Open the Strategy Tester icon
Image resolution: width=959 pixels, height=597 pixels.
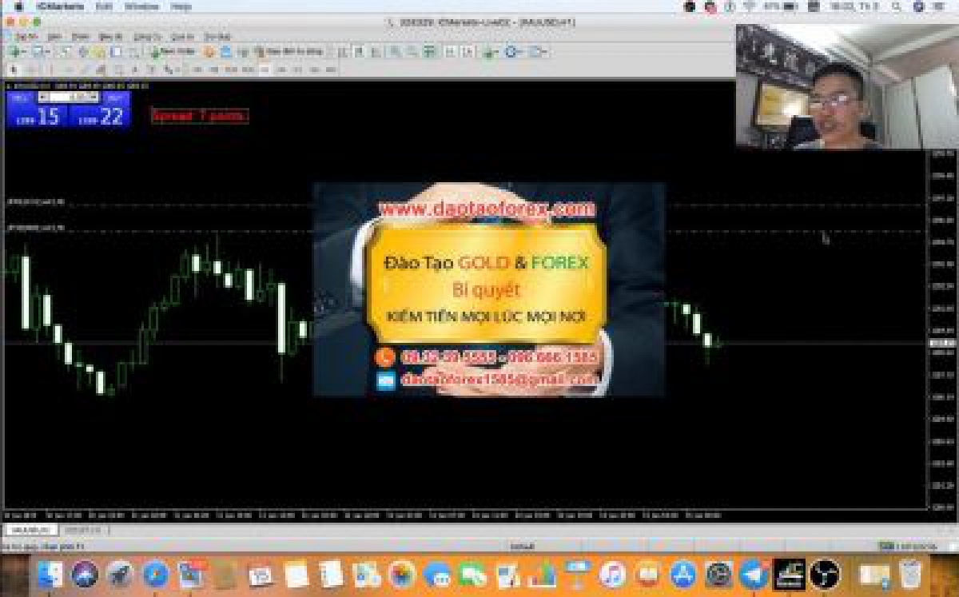(x=133, y=51)
